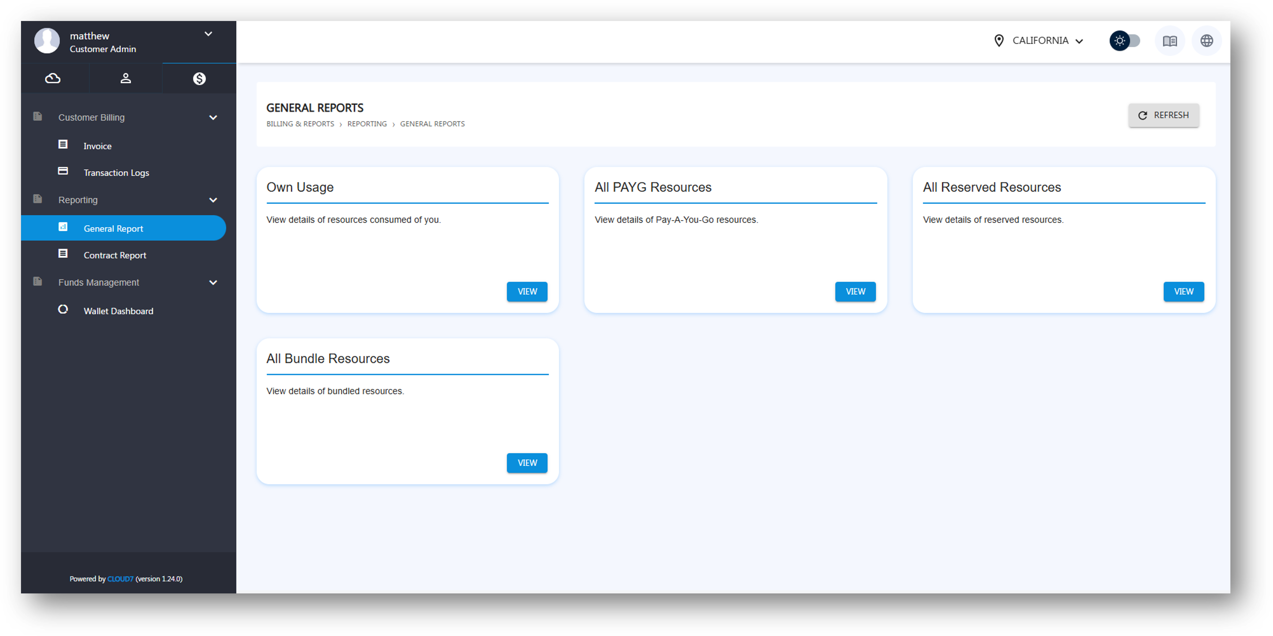Collapse the Customer Billing section
The height and width of the screenshot is (636, 1273).
(x=213, y=118)
